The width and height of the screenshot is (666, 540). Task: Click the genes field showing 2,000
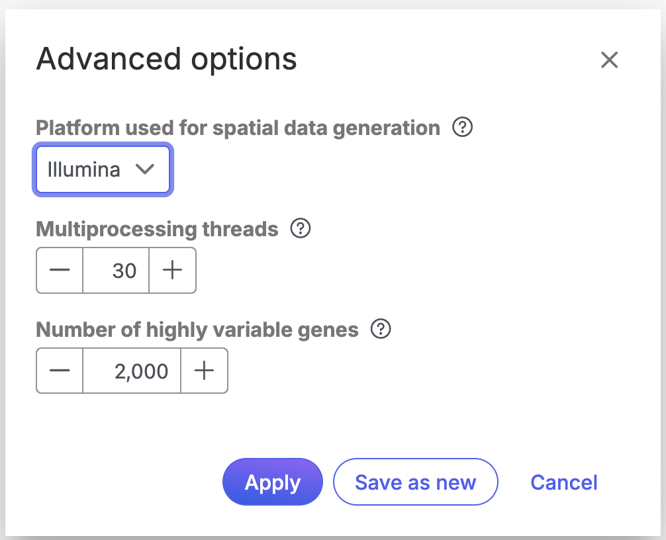(x=132, y=371)
